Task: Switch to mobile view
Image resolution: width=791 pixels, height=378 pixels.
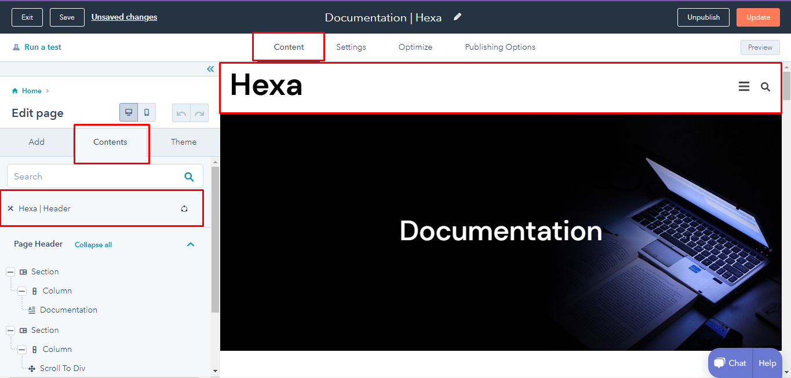Action: [147, 112]
